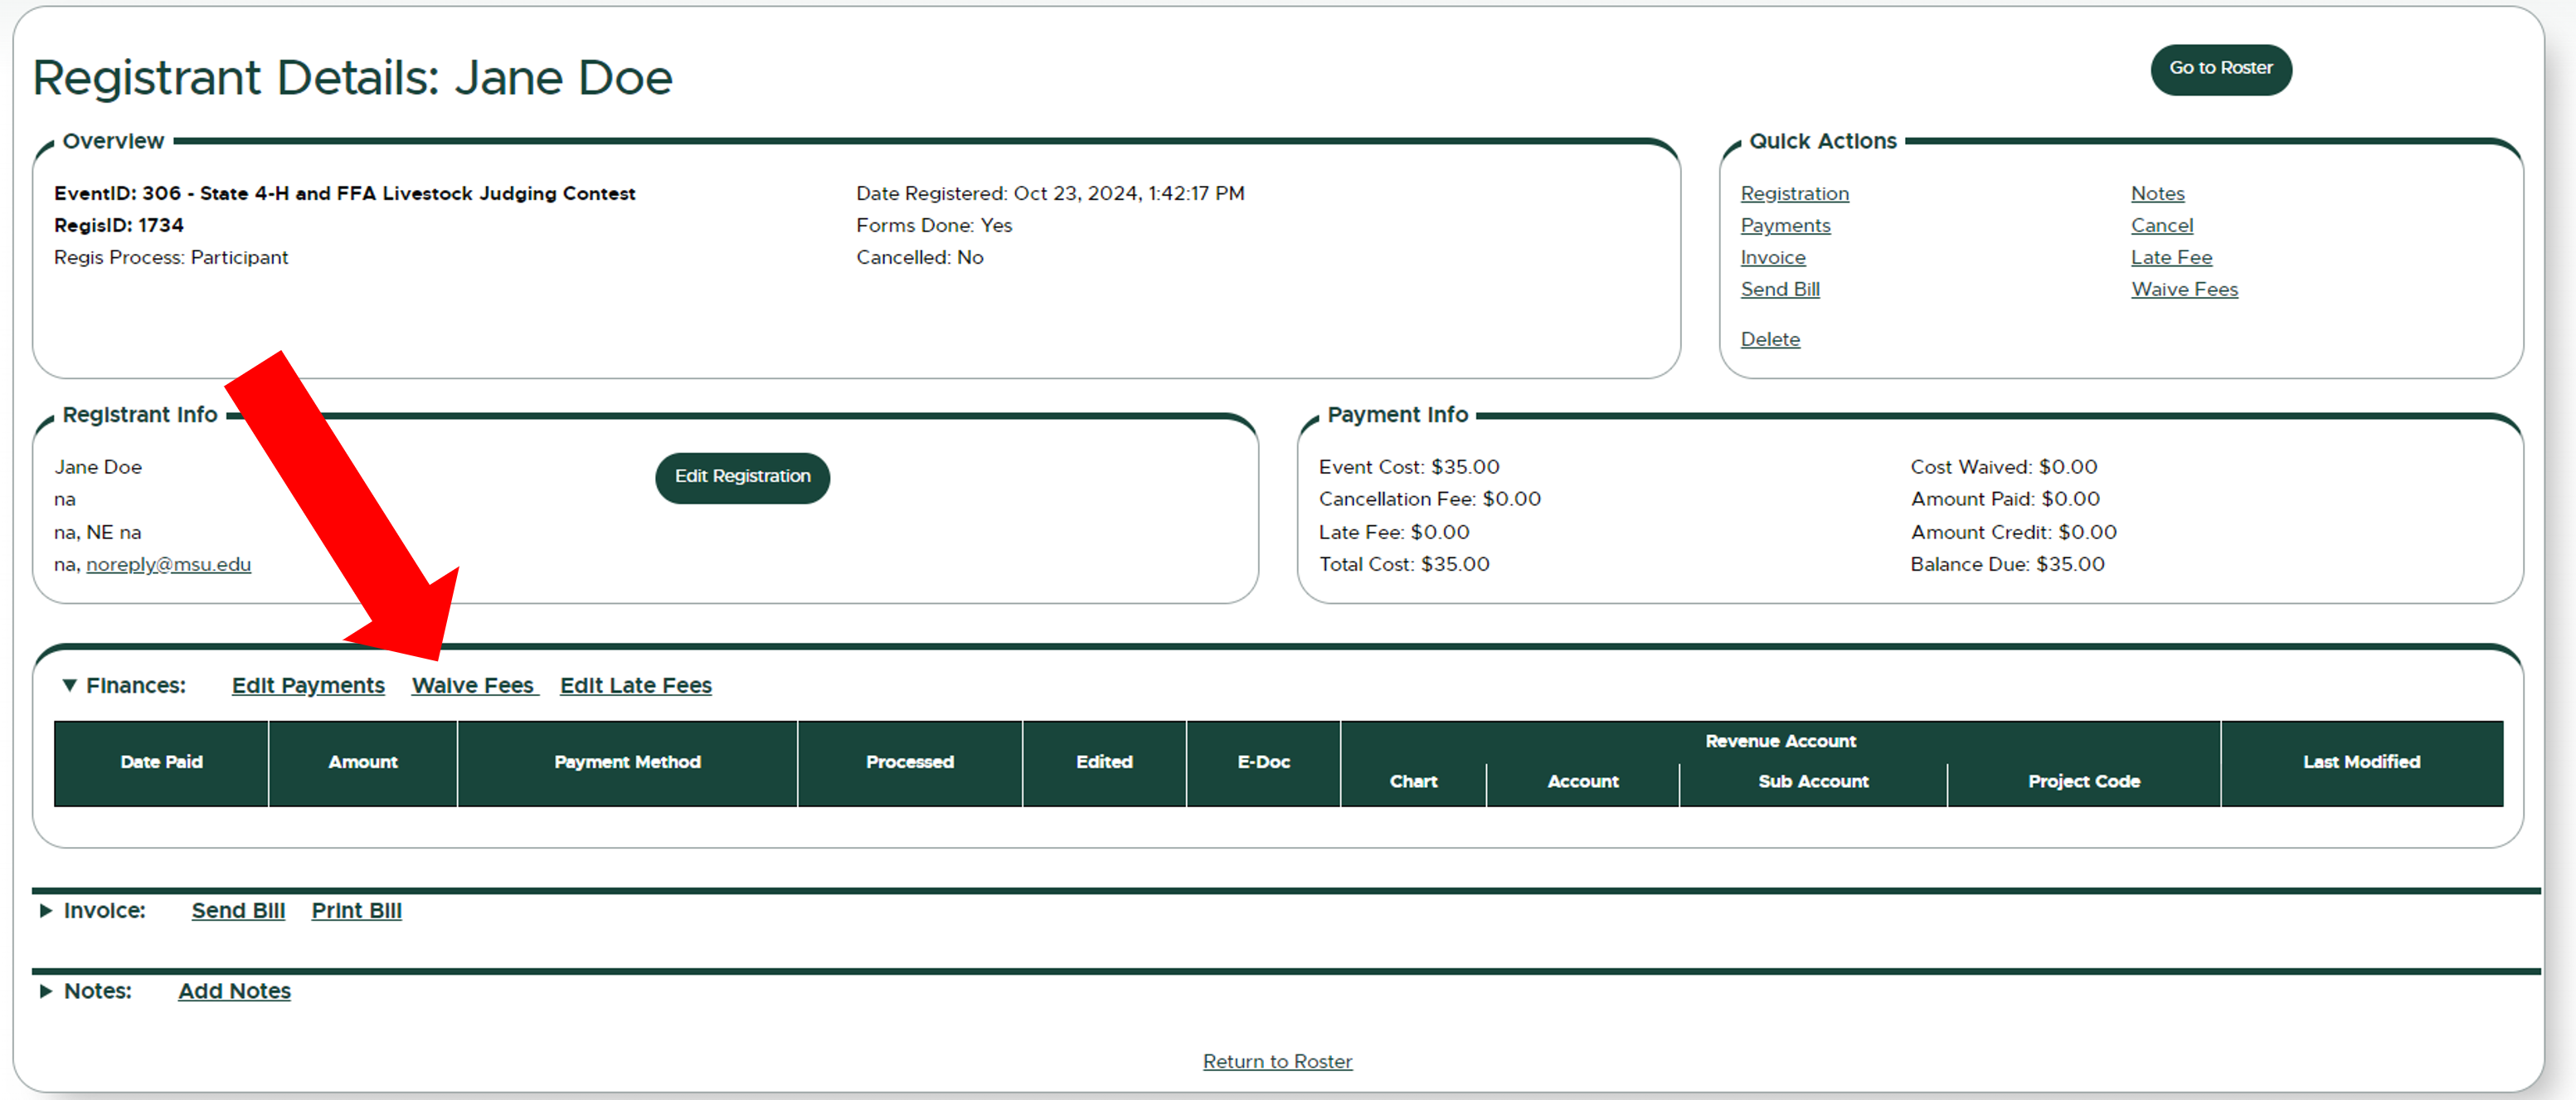Open Waive Fees in Finances section
Image resolution: width=2576 pixels, height=1100 pixels.
474,685
